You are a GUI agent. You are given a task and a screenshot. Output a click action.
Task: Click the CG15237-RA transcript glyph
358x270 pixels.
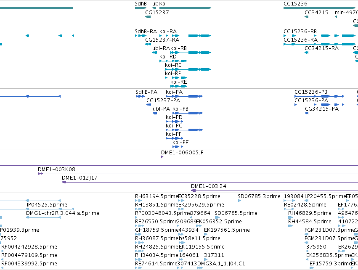[148, 44]
